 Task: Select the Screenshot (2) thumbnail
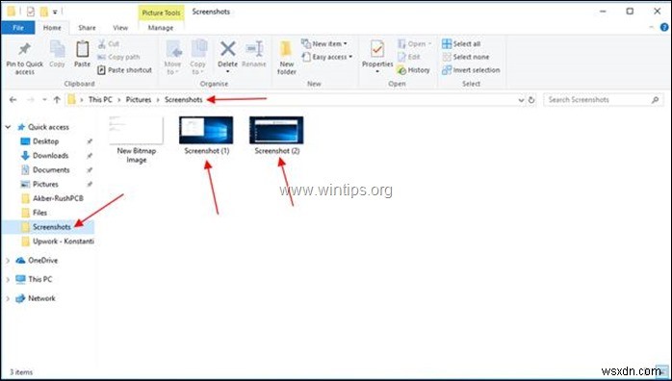(x=277, y=130)
